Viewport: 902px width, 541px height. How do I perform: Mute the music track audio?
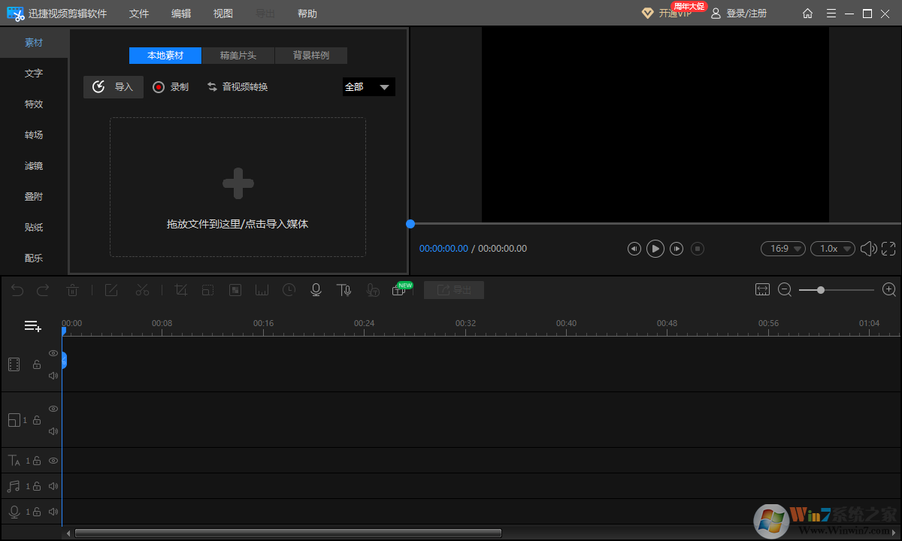click(x=53, y=486)
